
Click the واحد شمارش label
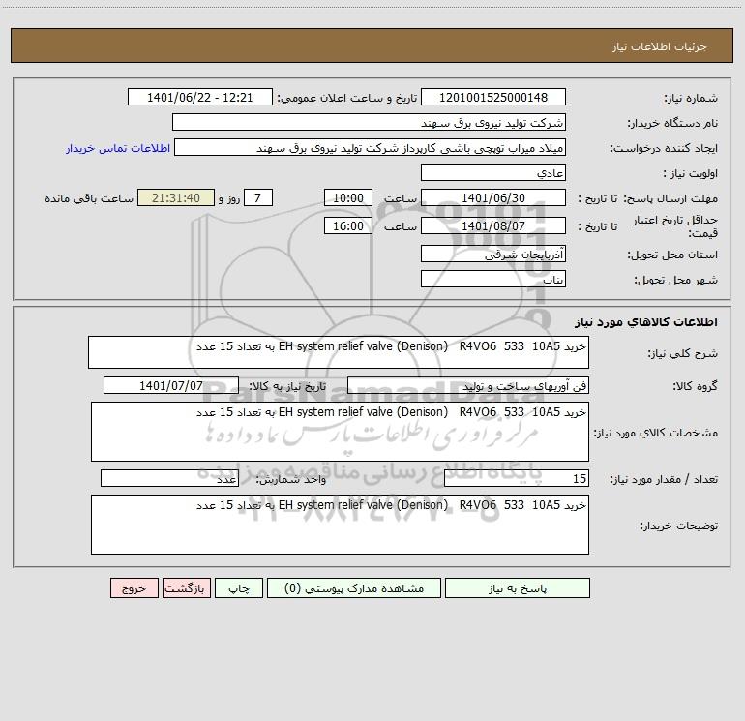(x=291, y=479)
